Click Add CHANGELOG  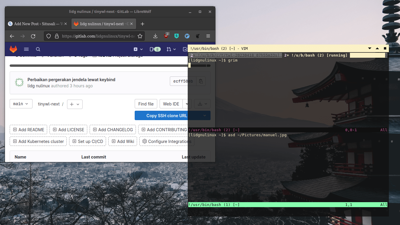113,129
